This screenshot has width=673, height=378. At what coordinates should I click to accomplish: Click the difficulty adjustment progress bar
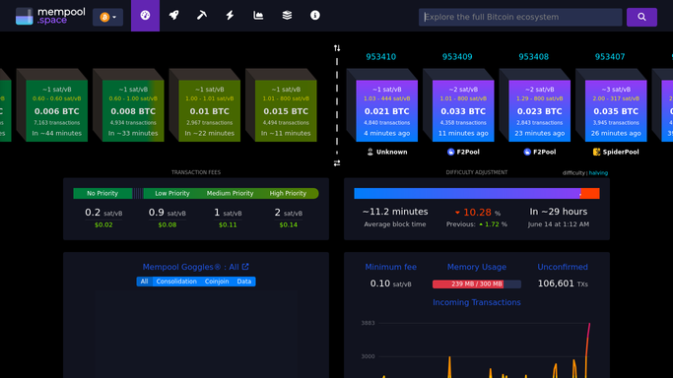click(477, 193)
